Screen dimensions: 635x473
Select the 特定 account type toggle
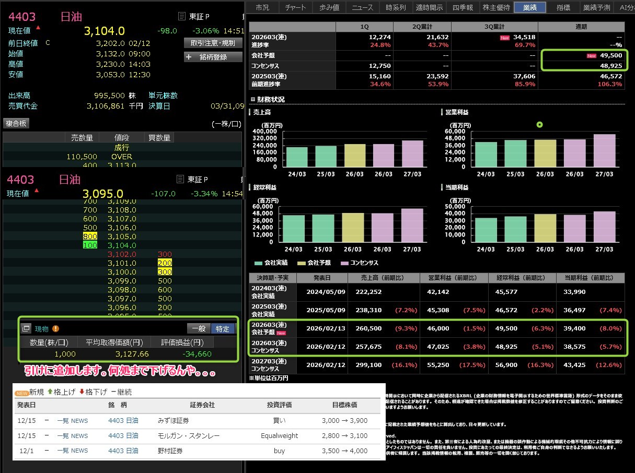pos(223,328)
